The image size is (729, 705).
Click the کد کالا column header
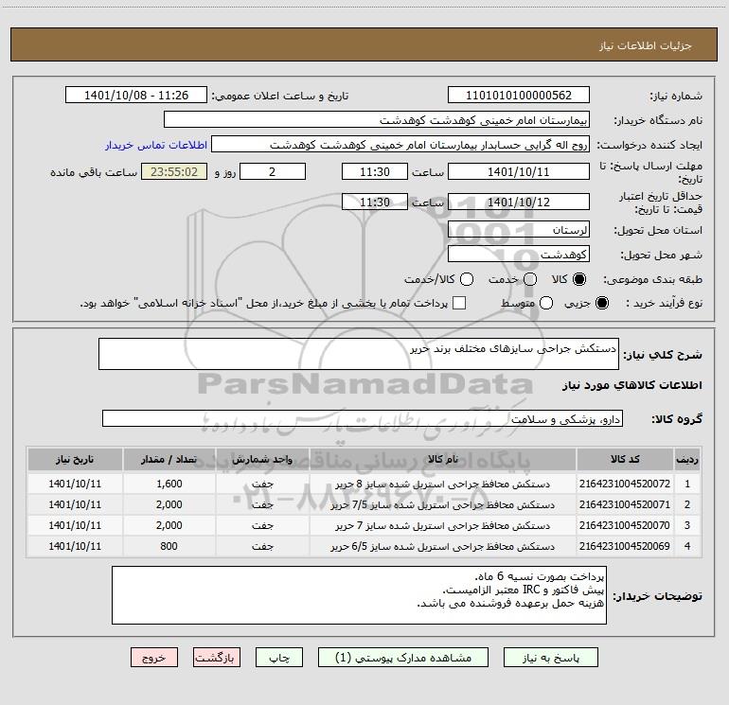[x=625, y=459]
